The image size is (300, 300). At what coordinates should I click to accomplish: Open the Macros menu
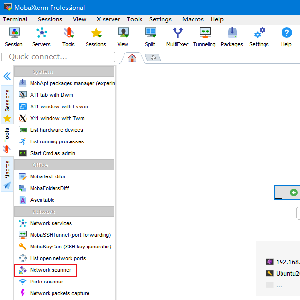(193, 19)
